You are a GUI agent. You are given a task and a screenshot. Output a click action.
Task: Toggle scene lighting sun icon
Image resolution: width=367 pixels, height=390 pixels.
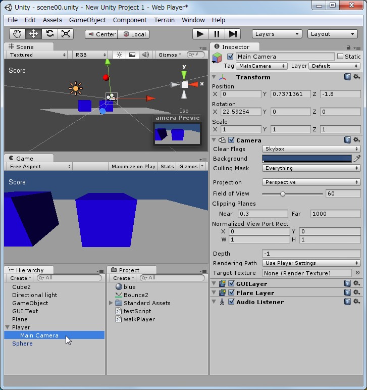[x=119, y=55]
